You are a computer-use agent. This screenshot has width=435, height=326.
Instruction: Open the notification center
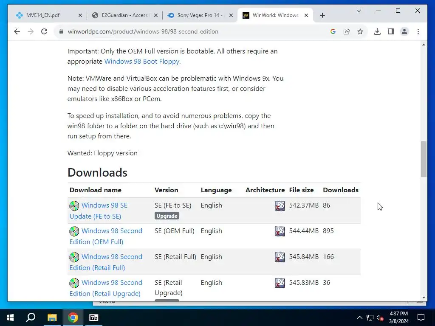coord(421,318)
